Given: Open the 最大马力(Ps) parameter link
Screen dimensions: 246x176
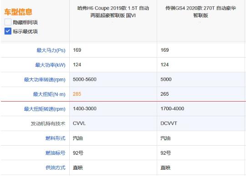Looking at the screenshot, I should click(x=51, y=50).
